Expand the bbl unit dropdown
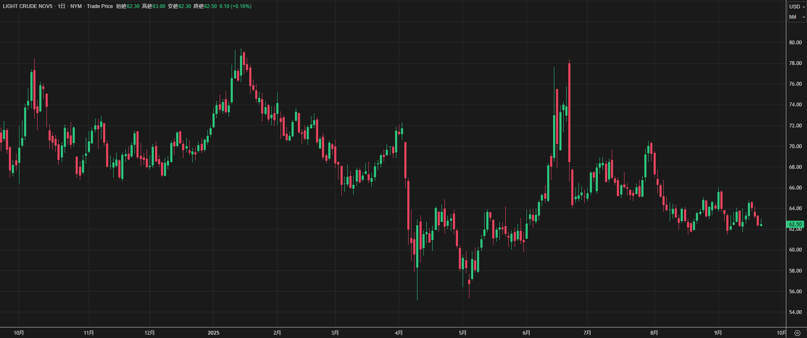 click(797, 17)
